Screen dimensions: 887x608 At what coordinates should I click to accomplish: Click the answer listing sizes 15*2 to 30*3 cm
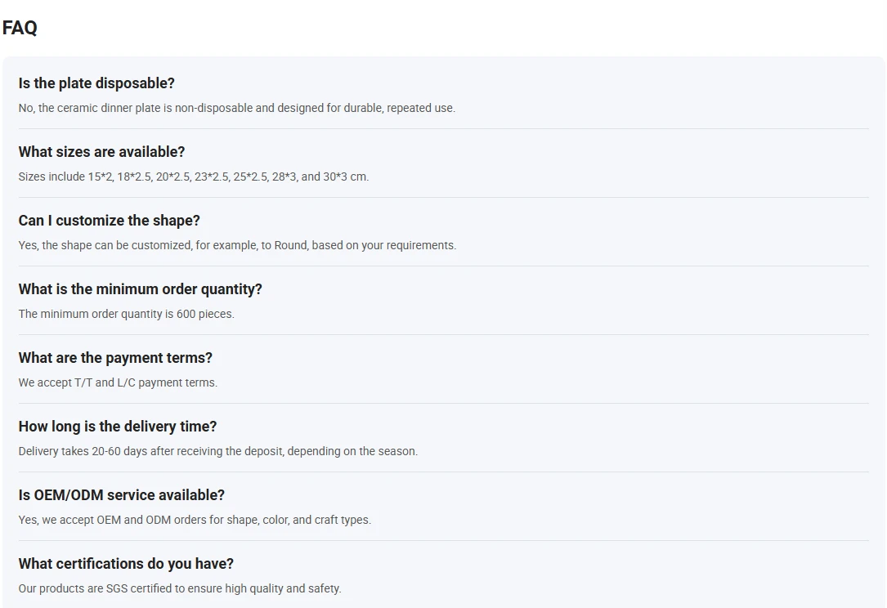click(194, 177)
